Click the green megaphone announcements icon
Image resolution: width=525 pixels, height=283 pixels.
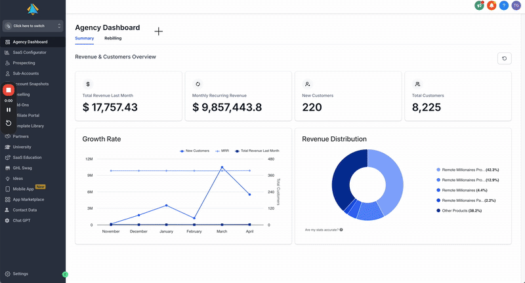click(x=479, y=6)
